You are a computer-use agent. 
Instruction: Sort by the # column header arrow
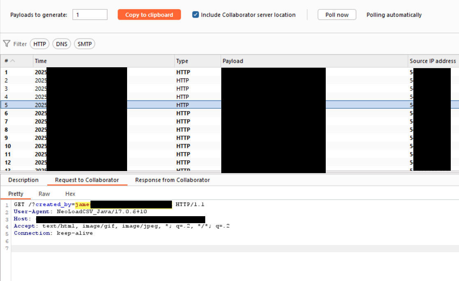(12, 61)
